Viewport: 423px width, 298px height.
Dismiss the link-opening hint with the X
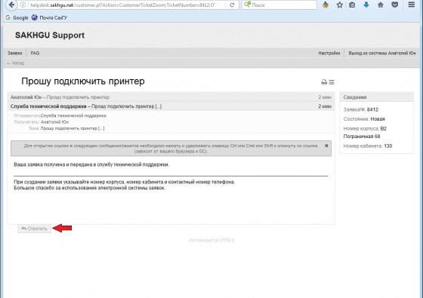(x=326, y=146)
